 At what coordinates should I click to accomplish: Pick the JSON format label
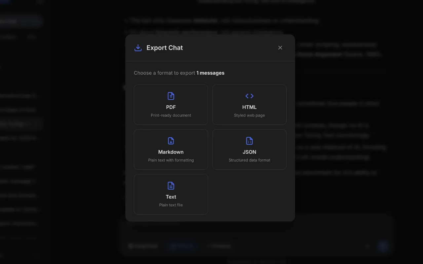pos(250,152)
